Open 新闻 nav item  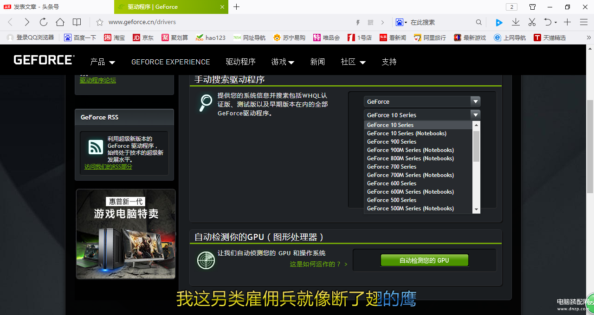click(x=317, y=62)
